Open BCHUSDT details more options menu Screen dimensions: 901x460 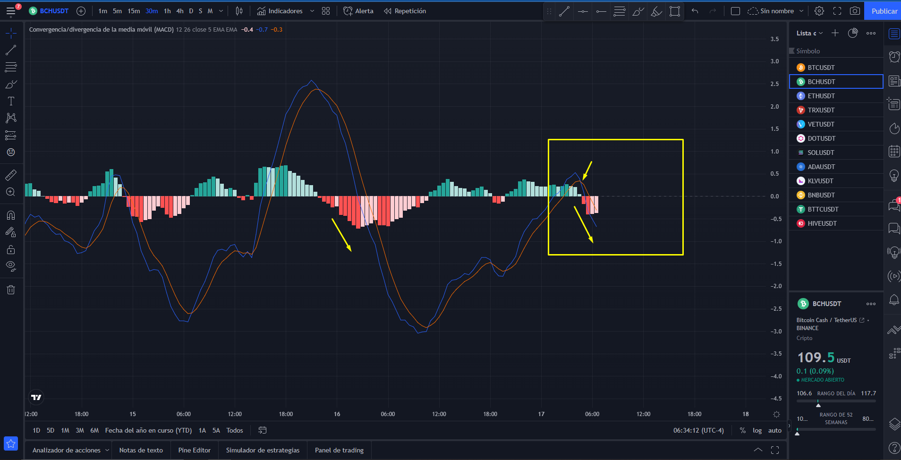(x=871, y=304)
